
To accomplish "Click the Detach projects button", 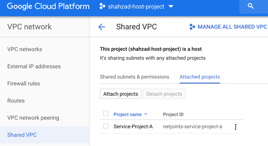I will pyautogui.click(x=164, y=94).
